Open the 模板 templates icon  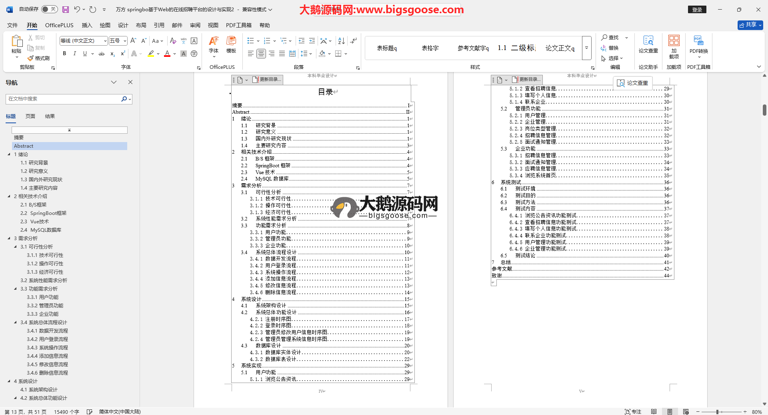click(x=231, y=44)
